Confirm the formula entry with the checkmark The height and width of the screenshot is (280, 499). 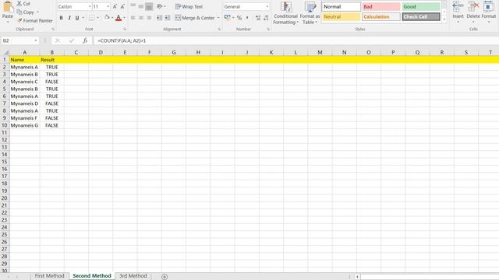71,40
